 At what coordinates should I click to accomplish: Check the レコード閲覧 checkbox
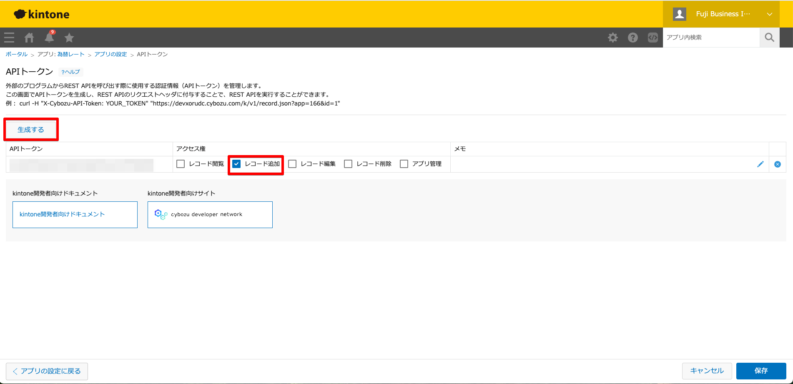click(181, 164)
